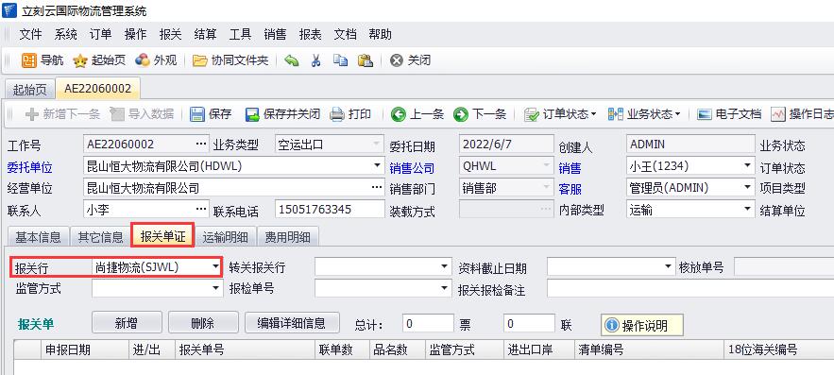Click the 编辑详细信息 button
Image resolution: width=834 pixels, height=375 pixels.
[292, 323]
